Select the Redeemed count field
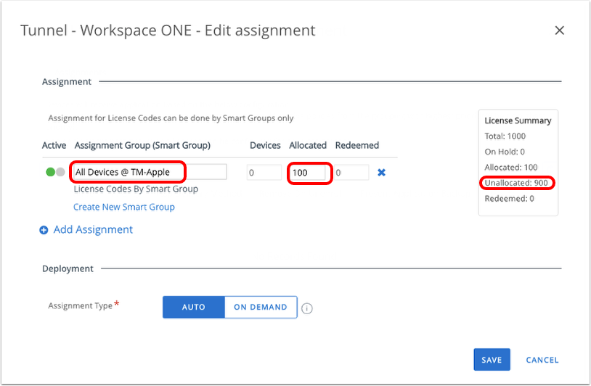 (351, 173)
